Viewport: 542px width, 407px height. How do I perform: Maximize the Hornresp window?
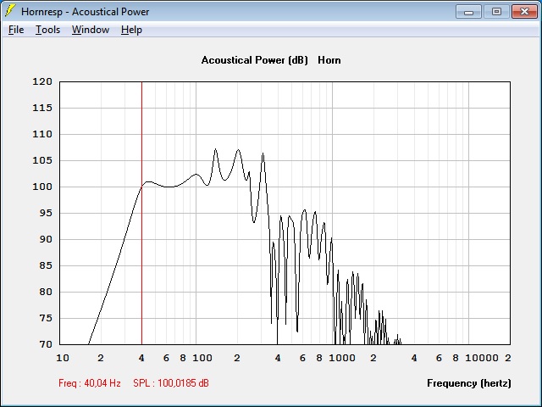point(496,12)
